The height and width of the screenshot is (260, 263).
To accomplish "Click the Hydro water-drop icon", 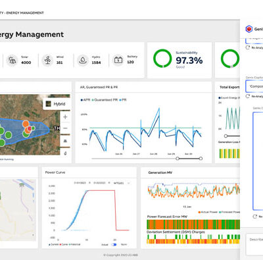I will coord(83,60).
